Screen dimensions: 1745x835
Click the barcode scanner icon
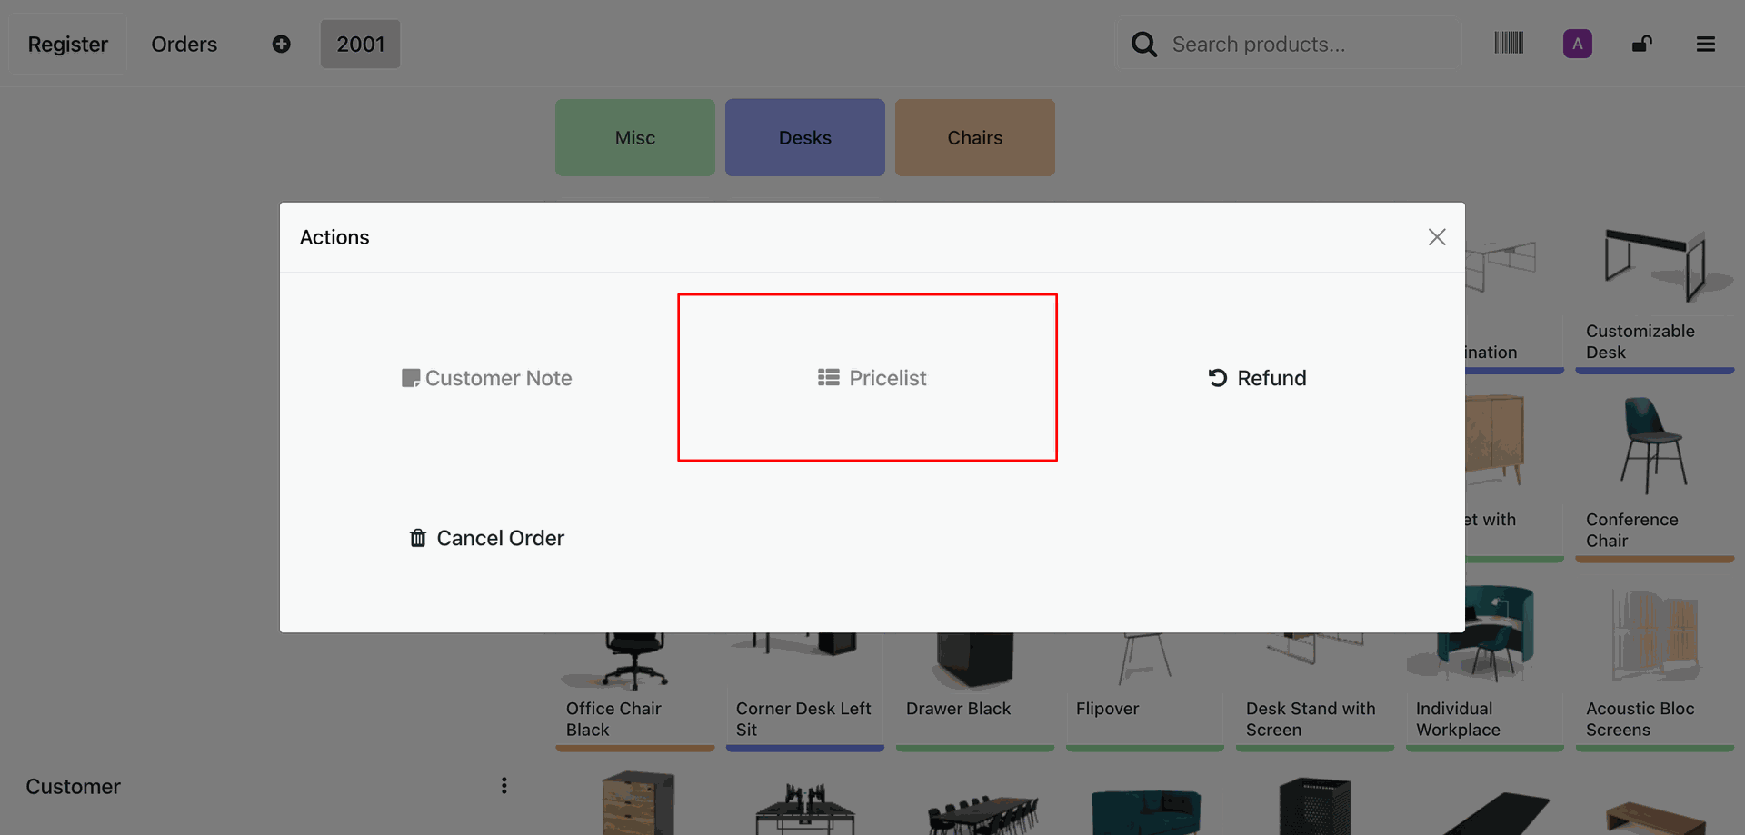point(1509,44)
